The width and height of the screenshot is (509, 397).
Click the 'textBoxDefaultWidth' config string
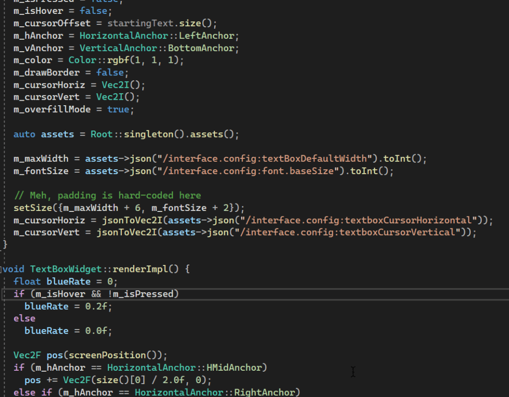(x=314, y=159)
